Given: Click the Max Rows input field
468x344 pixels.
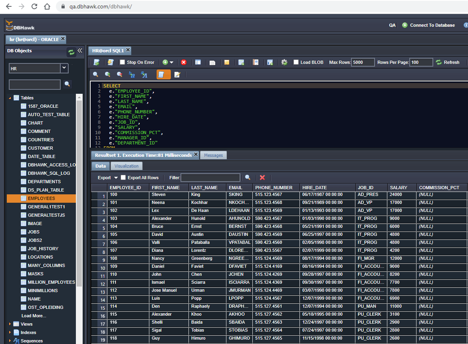Looking at the screenshot, I should click(363, 62).
